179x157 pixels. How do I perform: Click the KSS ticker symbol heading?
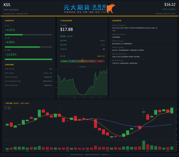pos(7,5)
